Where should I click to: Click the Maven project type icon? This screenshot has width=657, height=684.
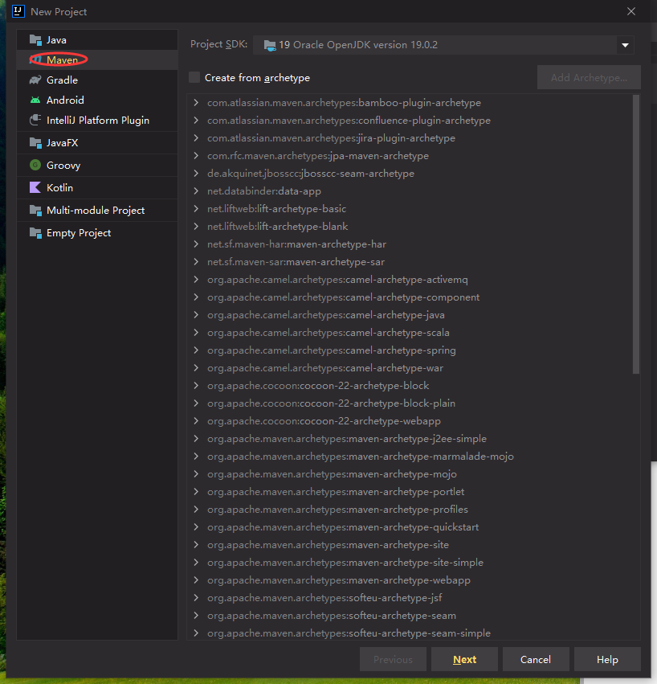pos(36,59)
